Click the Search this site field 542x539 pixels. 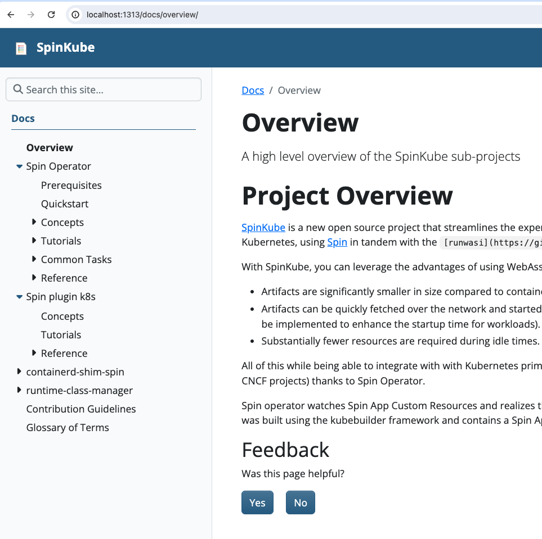tap(104, 89)
